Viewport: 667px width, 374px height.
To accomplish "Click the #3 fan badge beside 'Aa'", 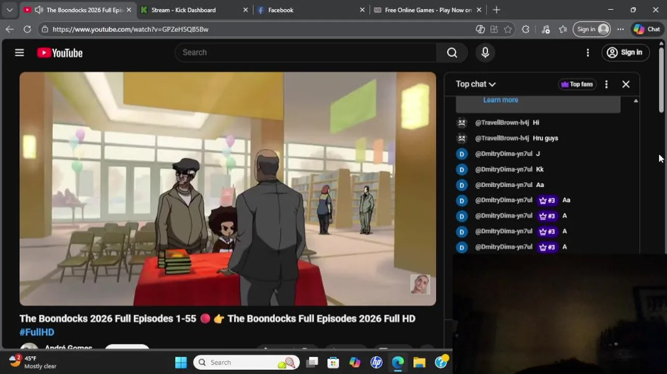I will tap(547, 201).
